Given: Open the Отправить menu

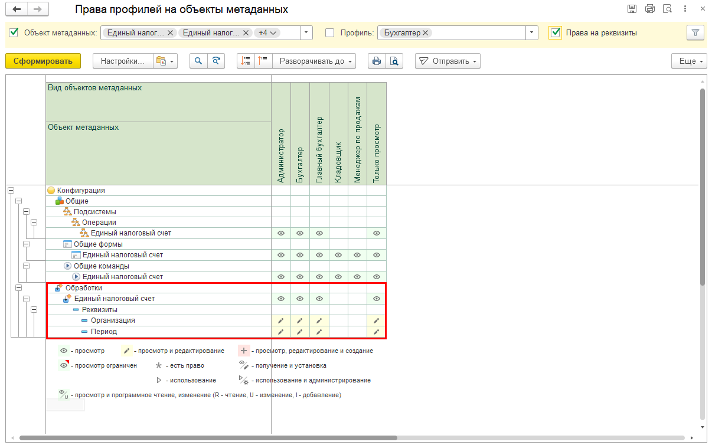Looking at the screenshot, I should click(447, 61).
